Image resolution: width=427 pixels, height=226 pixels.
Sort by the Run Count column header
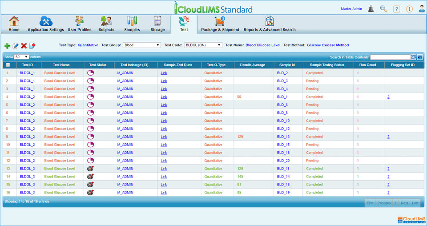point(368,65)
